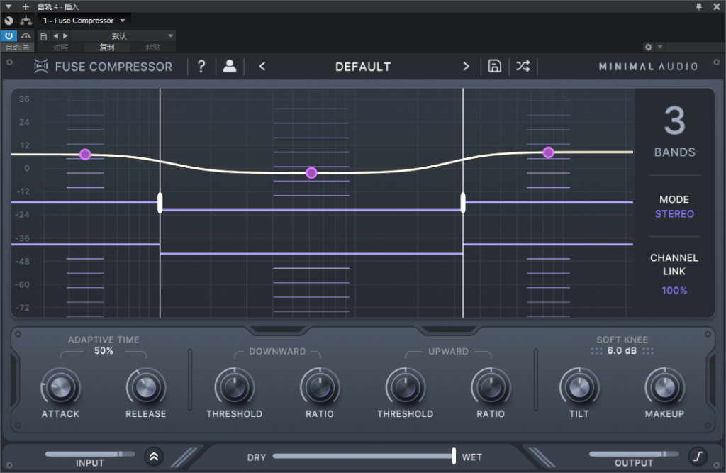Click the plus icon in title bar

(26, 6)
